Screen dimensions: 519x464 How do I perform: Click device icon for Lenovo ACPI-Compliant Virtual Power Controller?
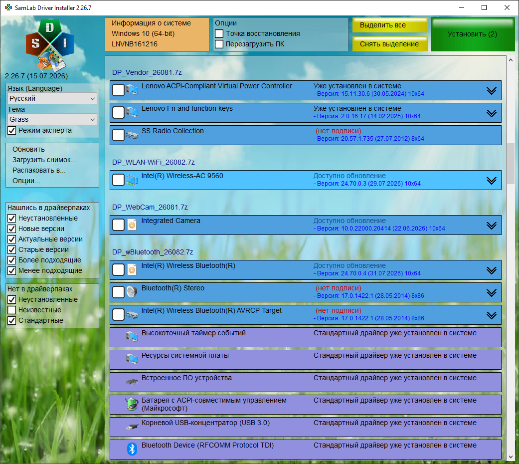pyautogui.click(x=132, y=90)
